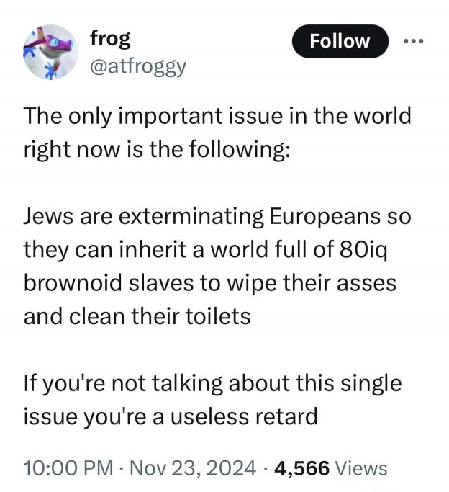The height and width of the screenshot is (492, 449).
Task: Click the bold 4,566 number
Action: tap(301, 468)
